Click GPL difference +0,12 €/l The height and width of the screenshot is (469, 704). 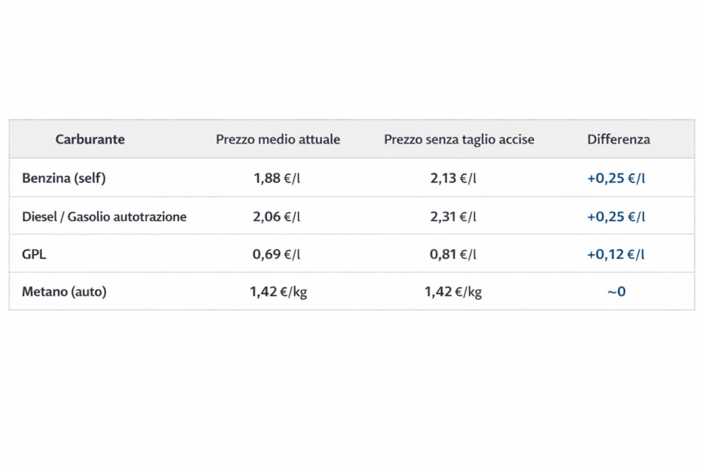click(x=616, y=254)
